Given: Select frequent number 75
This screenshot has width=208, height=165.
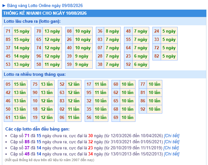Looking at the screenshot, I should tap(35, 84).
